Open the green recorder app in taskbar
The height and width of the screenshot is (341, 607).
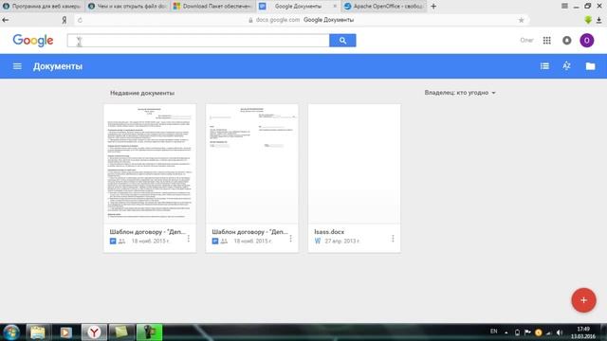coord(149,332)
